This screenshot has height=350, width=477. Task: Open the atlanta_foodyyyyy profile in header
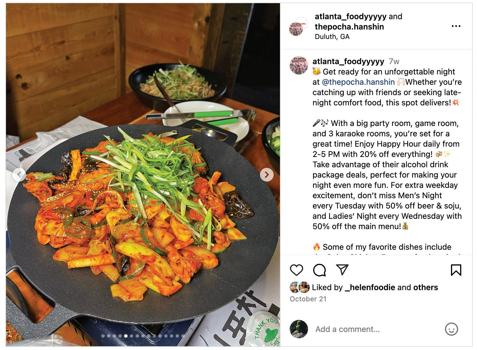pyautogui.click(x=351, y=17)
